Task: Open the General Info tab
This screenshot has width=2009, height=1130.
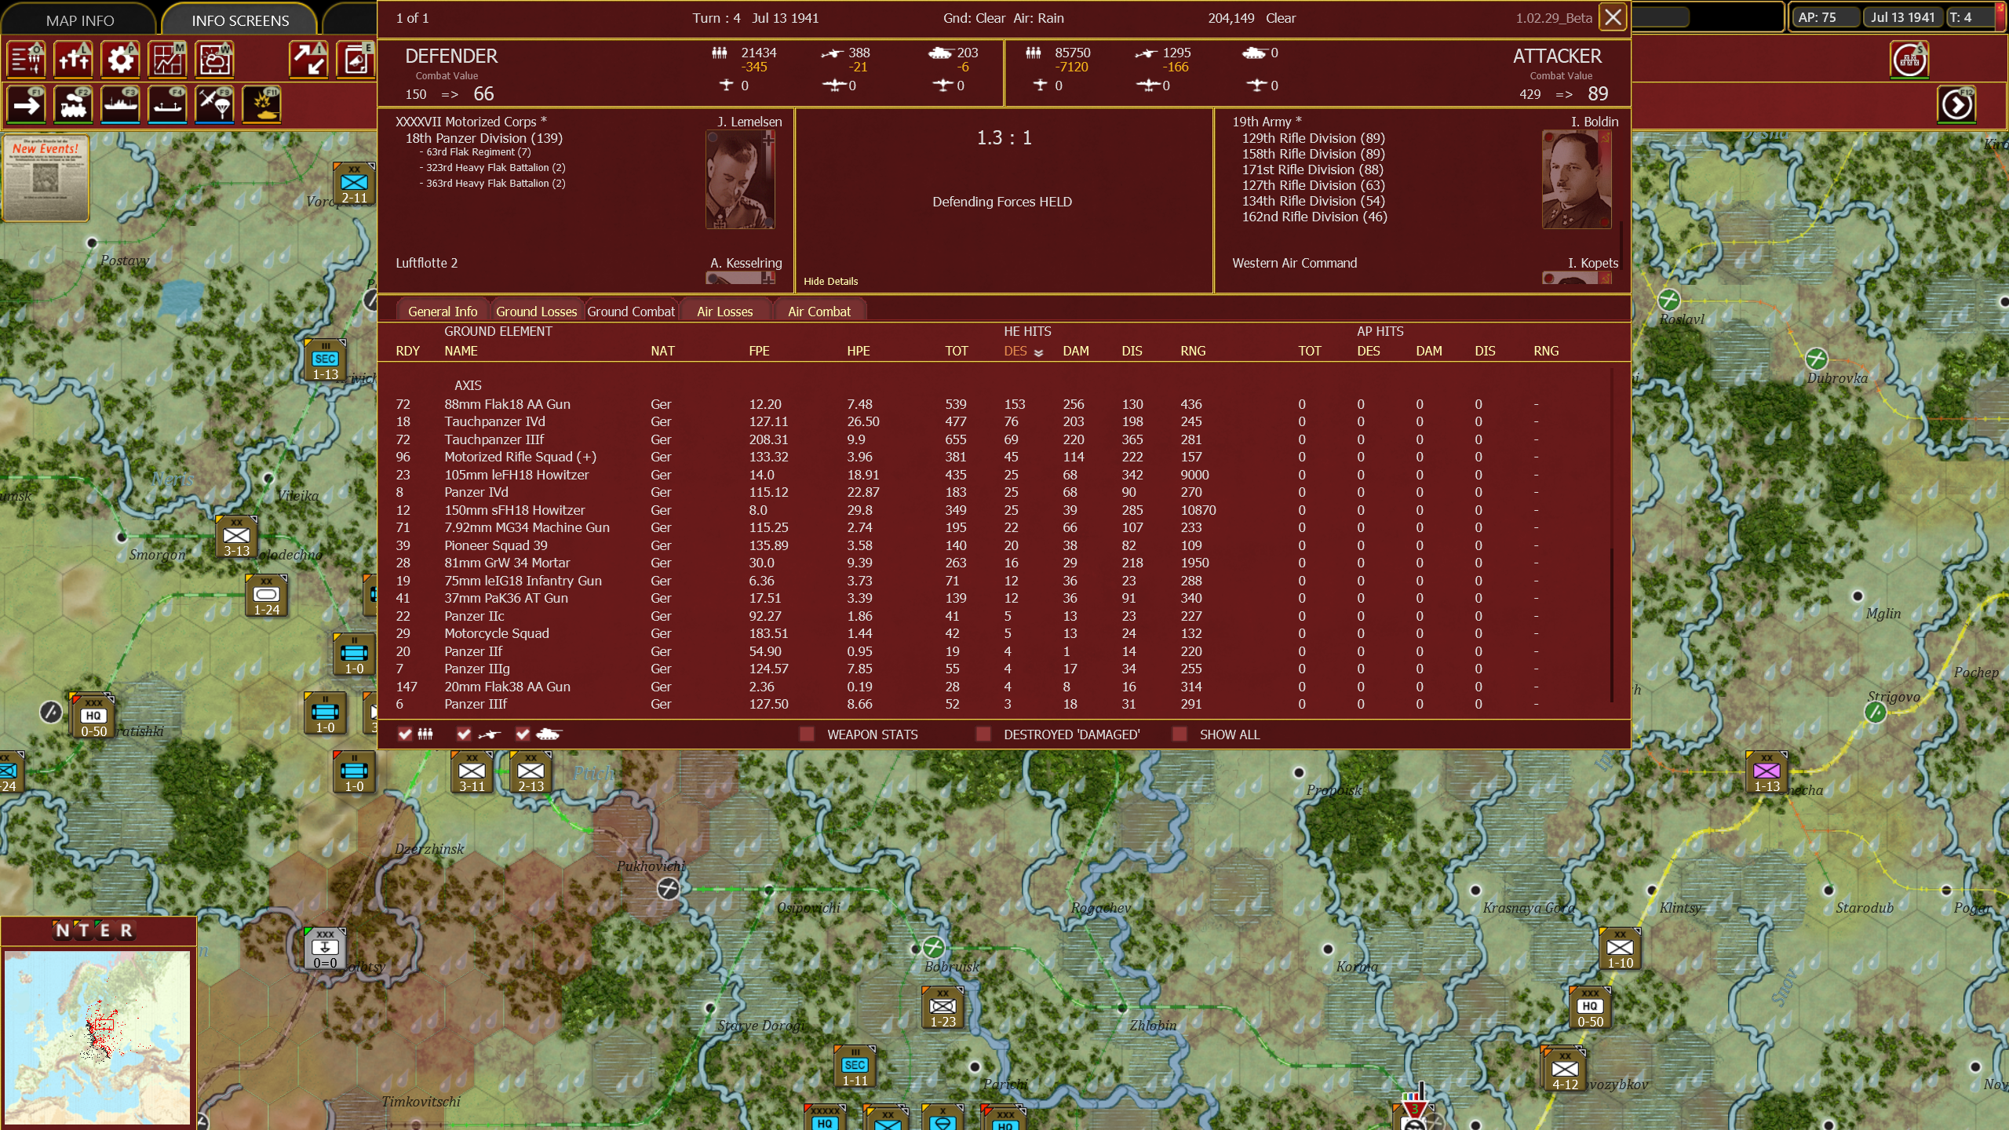Action: click(x=443, y=312)
